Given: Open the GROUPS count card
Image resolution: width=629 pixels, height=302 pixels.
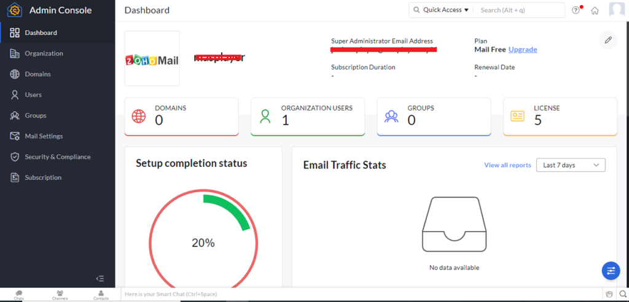Looking at the screenshot, I should coord(434,117).
